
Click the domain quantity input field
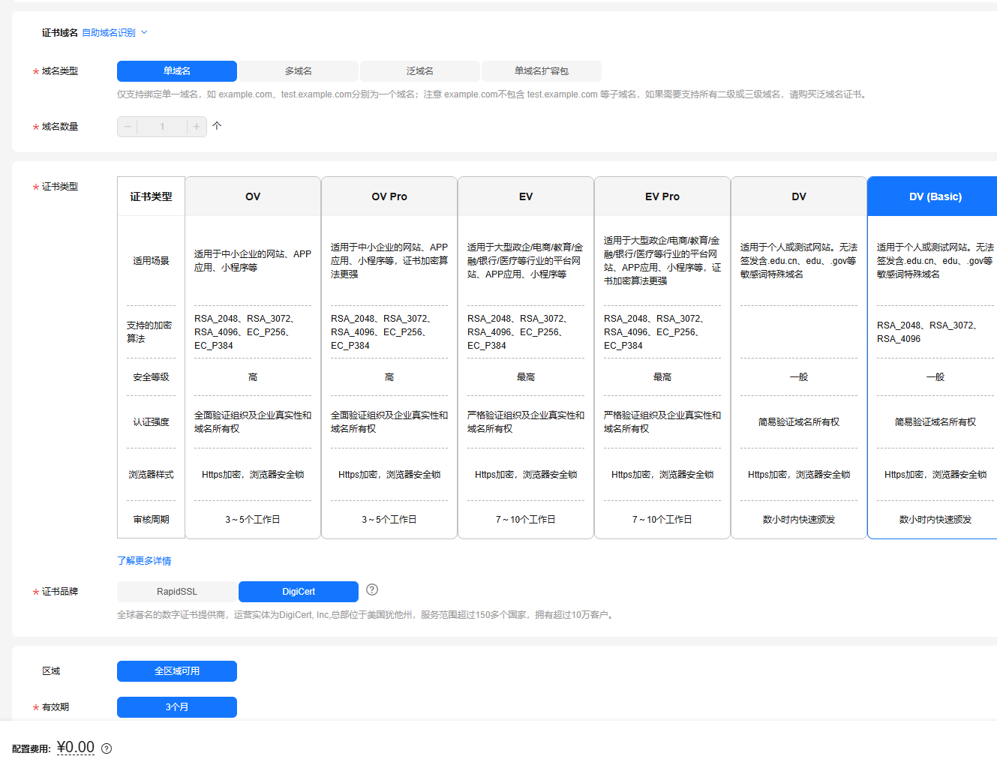point(162,127)
